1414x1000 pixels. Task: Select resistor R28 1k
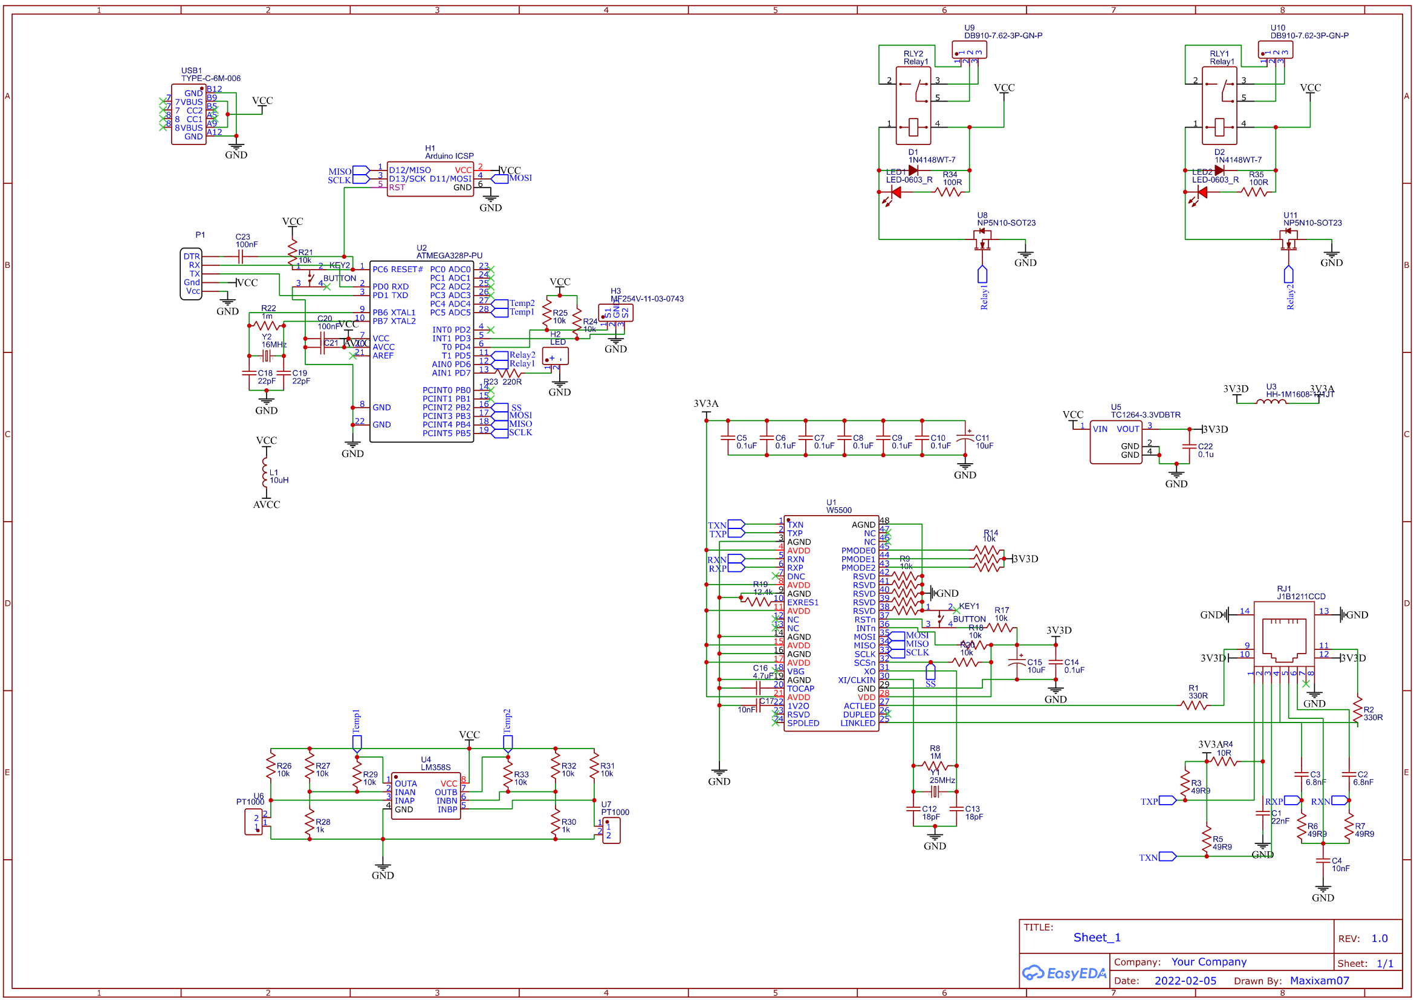309,822
